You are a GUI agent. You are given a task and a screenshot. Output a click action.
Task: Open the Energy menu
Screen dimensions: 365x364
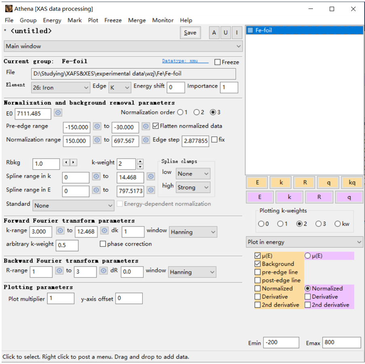click(x=52, y=20)
